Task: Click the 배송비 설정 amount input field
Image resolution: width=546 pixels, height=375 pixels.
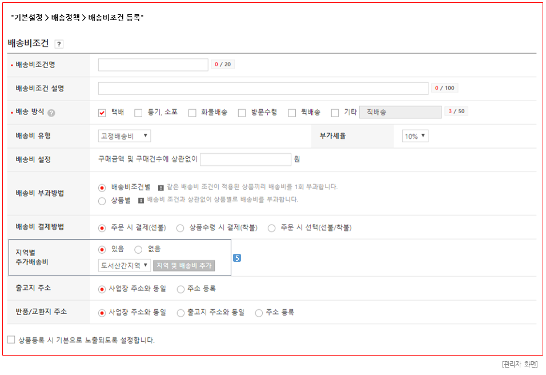Action: (246, 159)
